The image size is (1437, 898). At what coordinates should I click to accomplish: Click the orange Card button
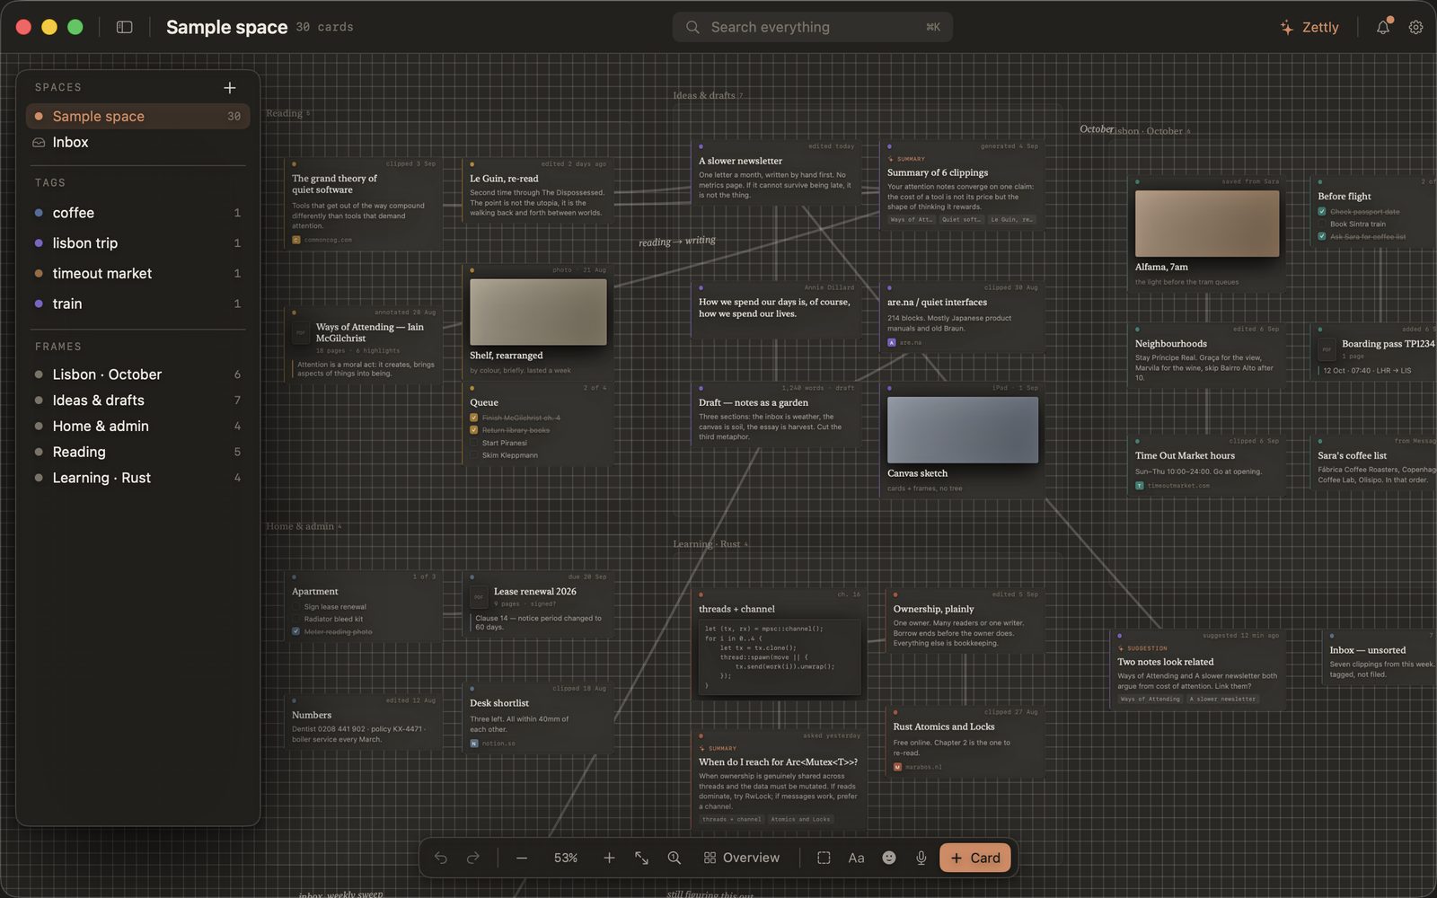(975, 858)
